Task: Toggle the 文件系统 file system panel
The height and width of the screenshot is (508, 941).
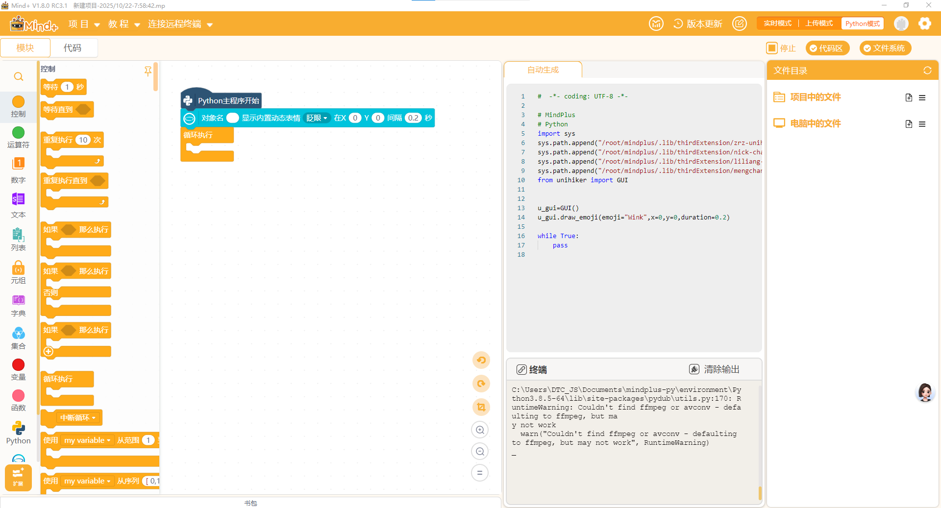Action: click(x=885, y=48)
